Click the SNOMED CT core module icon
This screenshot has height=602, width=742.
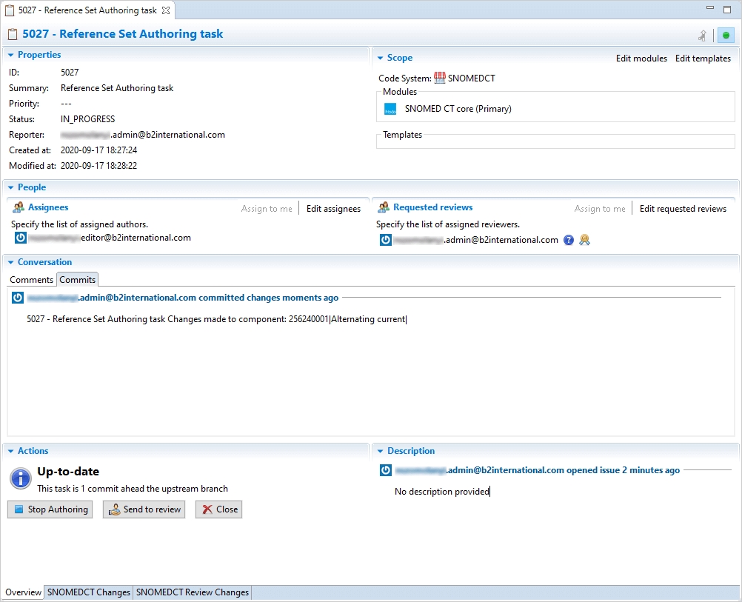point(390,109)
